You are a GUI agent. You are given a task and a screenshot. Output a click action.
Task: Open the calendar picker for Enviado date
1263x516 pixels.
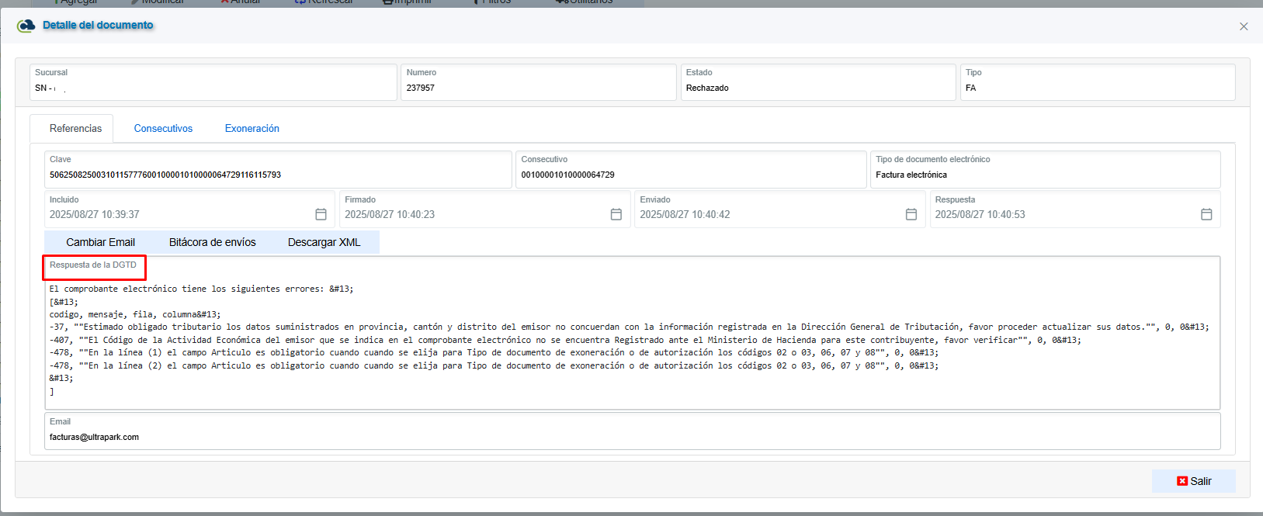click(x=911, y=214)
